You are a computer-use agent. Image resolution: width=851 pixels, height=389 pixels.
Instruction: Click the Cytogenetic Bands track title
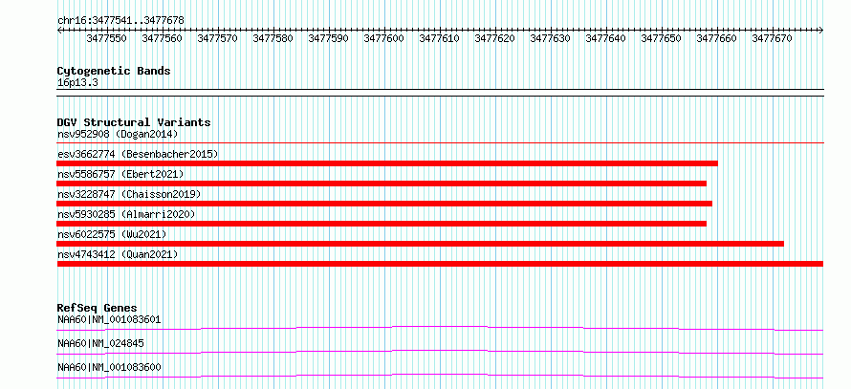[114, 71]
